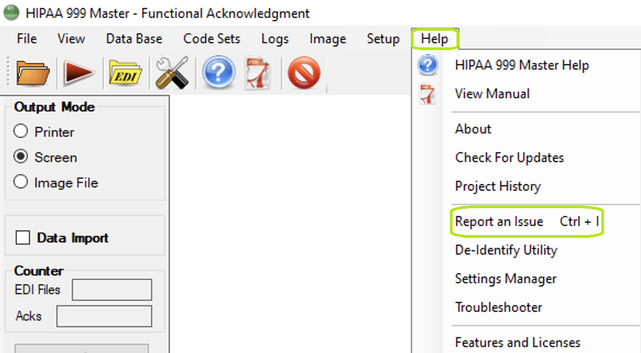The width and height of the screenshot is (641, 353).
Task: Open the File menu
Action: [x=26, y=39]
